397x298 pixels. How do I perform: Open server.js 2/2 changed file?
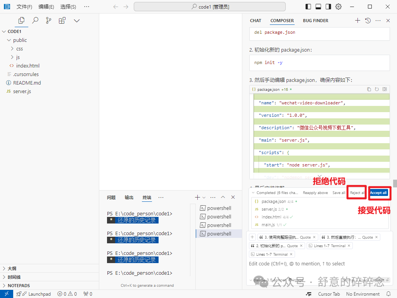(320, 209)
